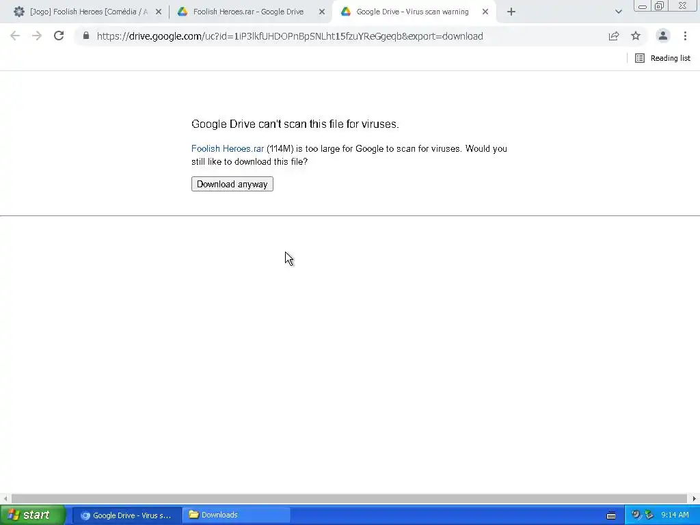Expand the tab search dropdown

pyautogui.click(x=618, y=12)
